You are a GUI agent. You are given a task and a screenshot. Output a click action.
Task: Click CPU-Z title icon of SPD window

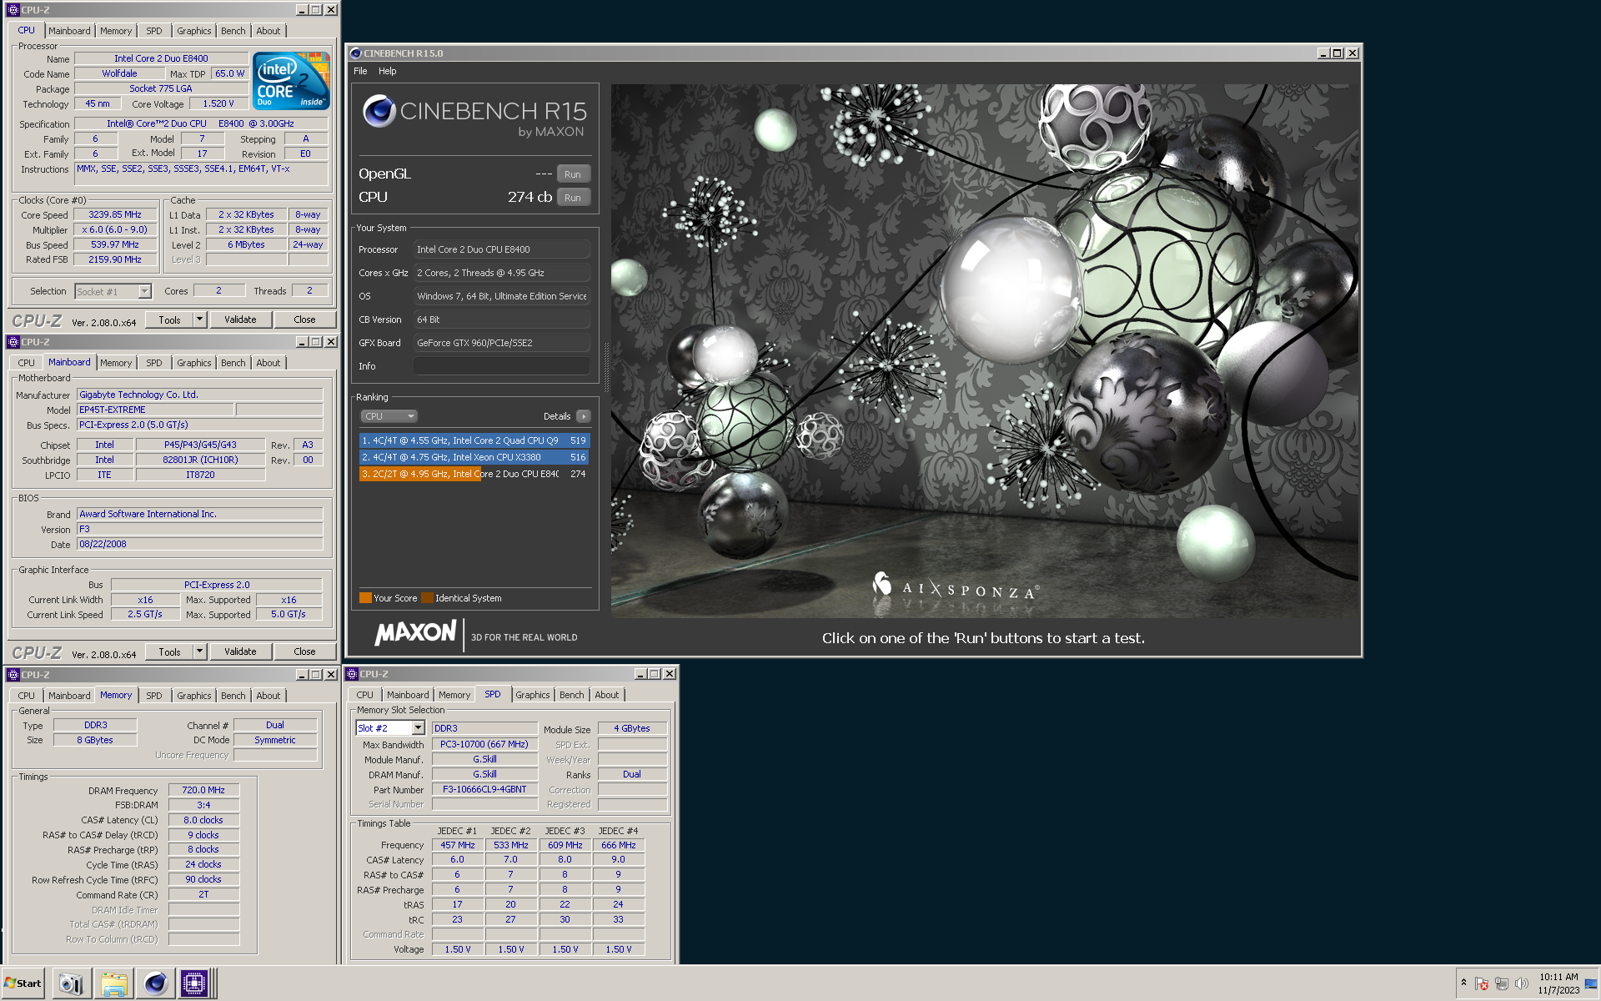click(x=352, y=674)
